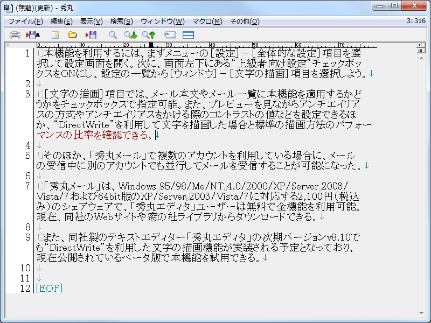Screen dimensions: 431x323
Task: Click the << expander right of the ruler
Action: [x=420, y=45]
